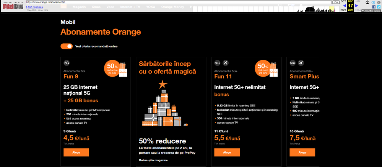Close the Wayback toolbar with X icon

tap(379, 2)
